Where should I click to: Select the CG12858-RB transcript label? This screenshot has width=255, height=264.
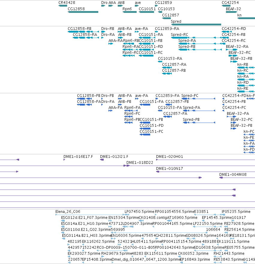click(79, 29)
